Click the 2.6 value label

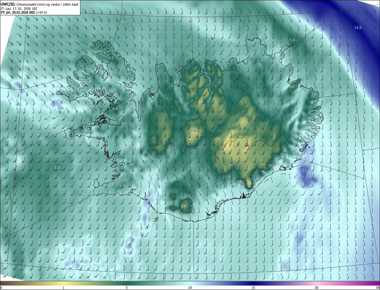pyautogui.click(x=200, y=102)
